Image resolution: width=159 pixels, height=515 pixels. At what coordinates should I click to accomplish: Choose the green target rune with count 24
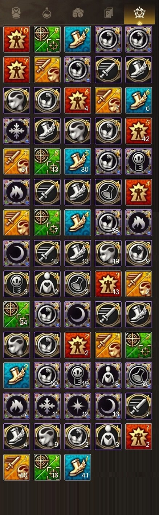point(17,314)
